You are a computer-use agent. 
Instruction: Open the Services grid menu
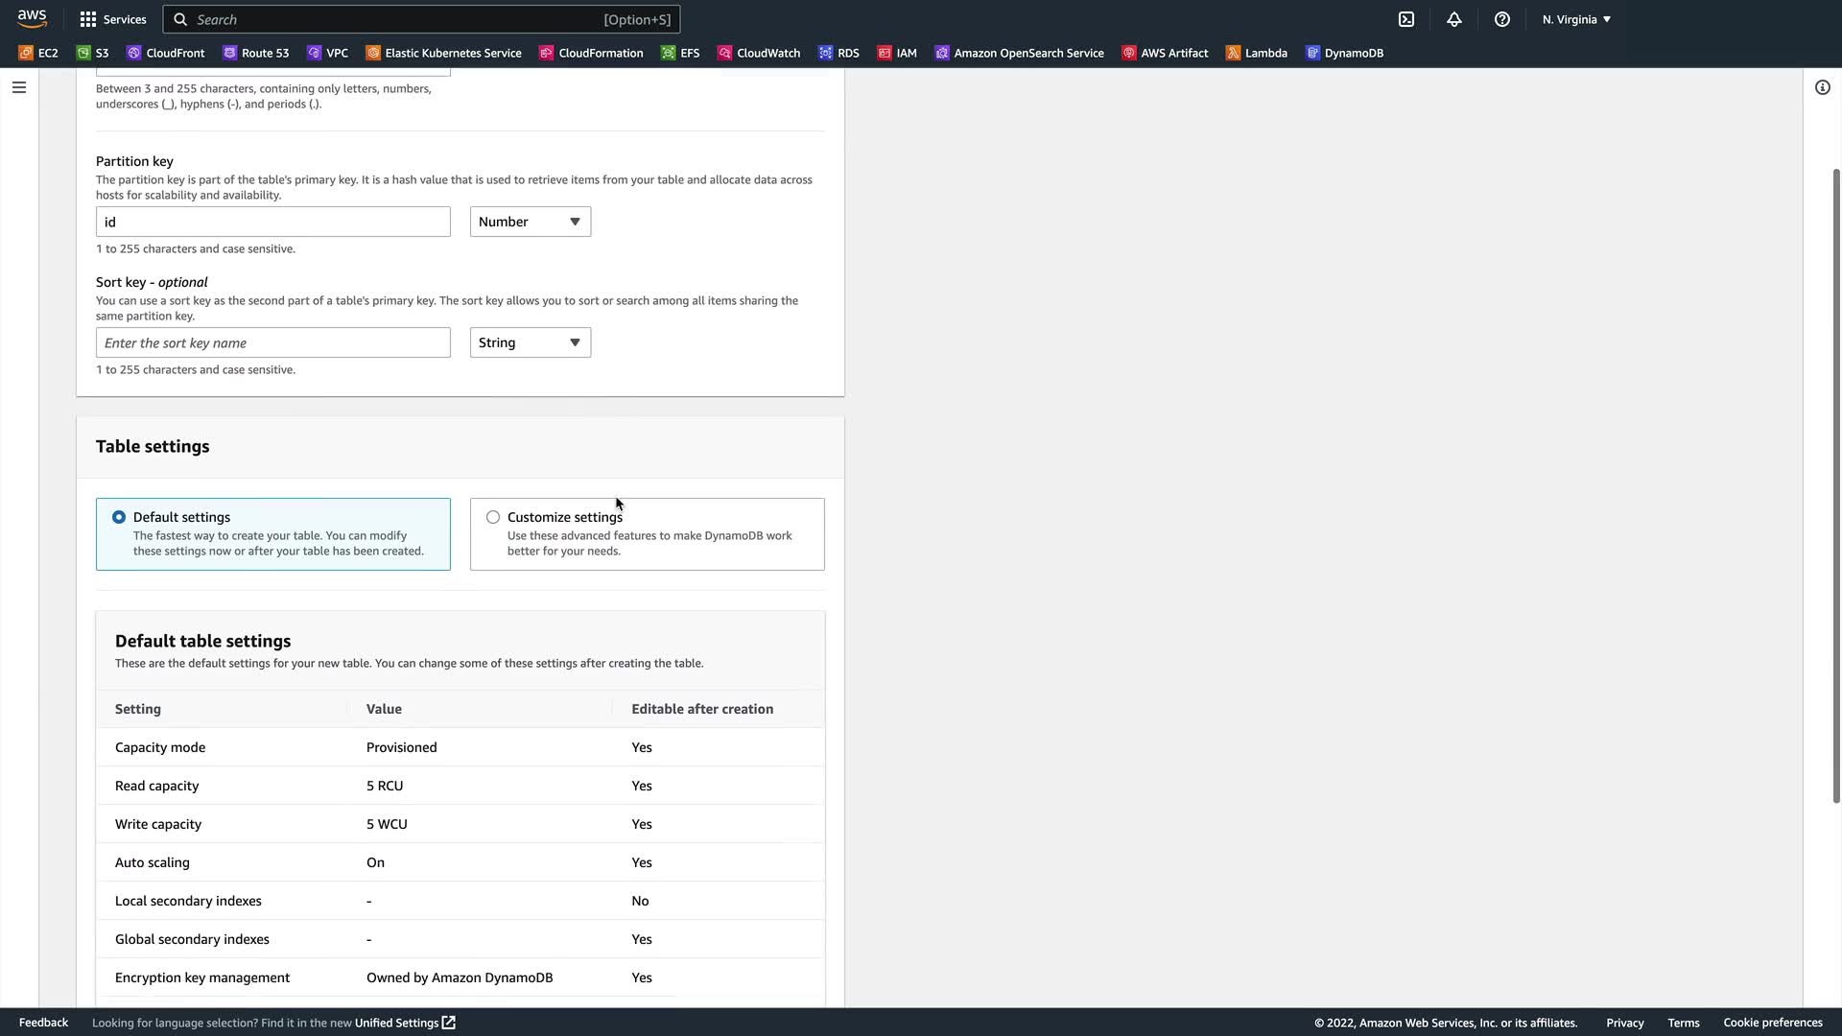pos(113,19)
